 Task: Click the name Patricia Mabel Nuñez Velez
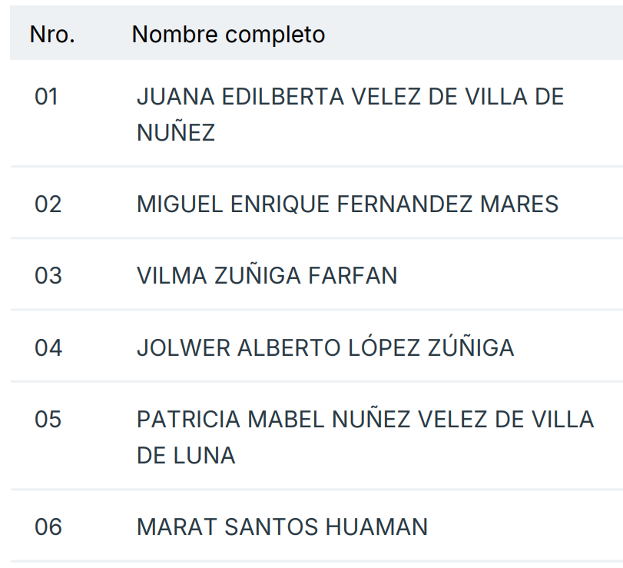pos(365,420)
